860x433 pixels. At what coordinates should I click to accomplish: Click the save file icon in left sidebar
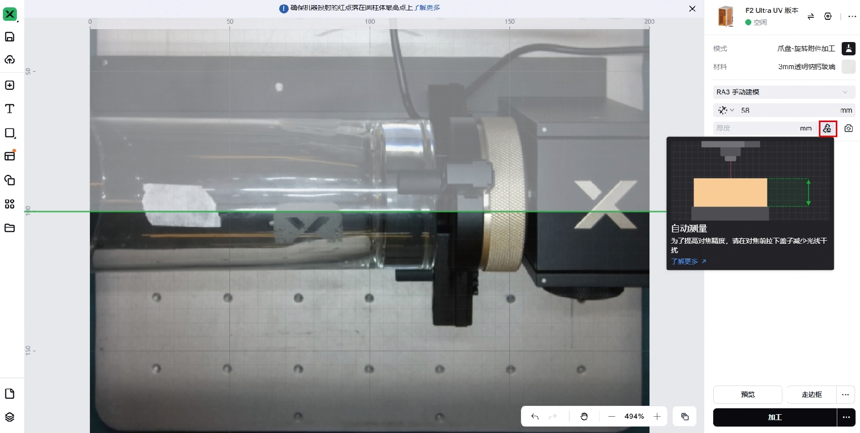[10, 37]
